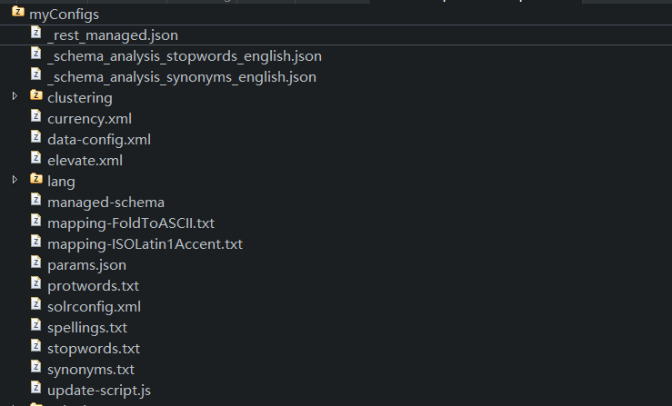The image size is (672, 406).
Task: Select elevate.xml file name
Action: click(85, 161)
